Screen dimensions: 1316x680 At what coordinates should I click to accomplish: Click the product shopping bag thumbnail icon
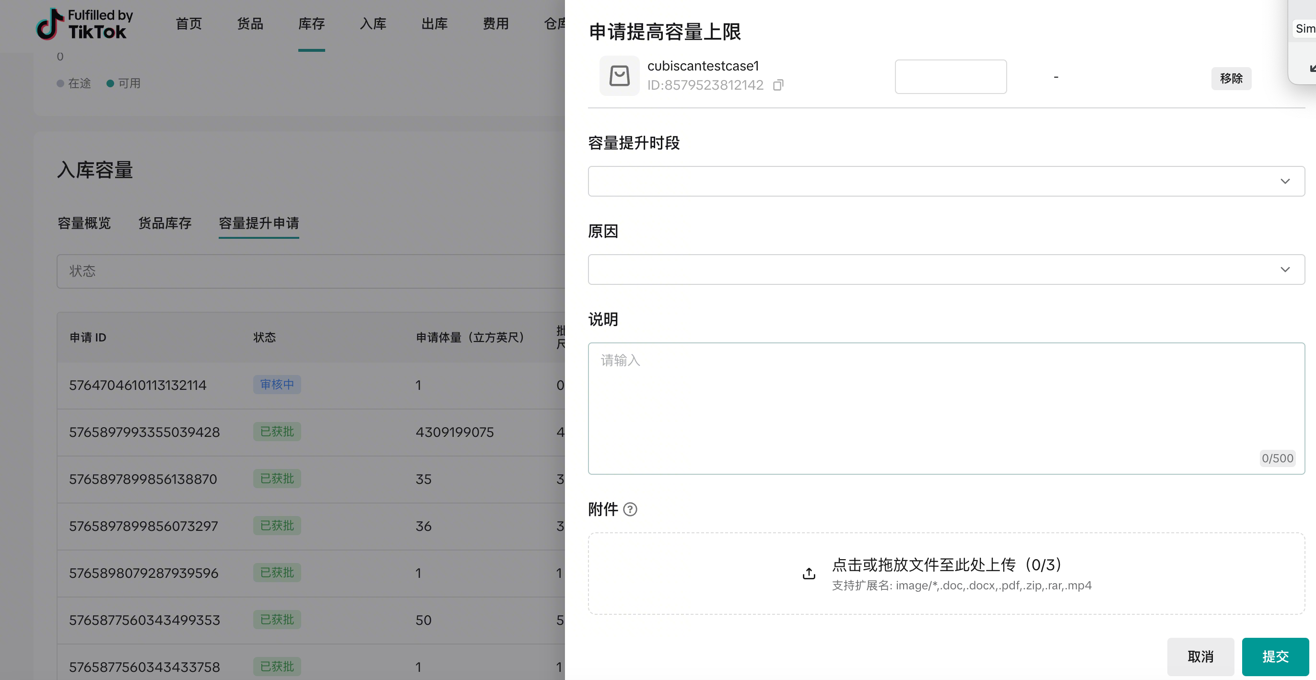pyautogui.click(x=619, y=76)
